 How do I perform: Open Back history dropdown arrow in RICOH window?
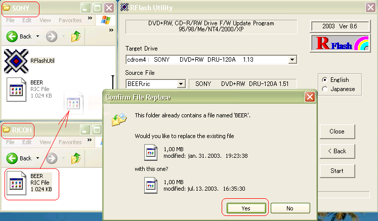point(37,158)
